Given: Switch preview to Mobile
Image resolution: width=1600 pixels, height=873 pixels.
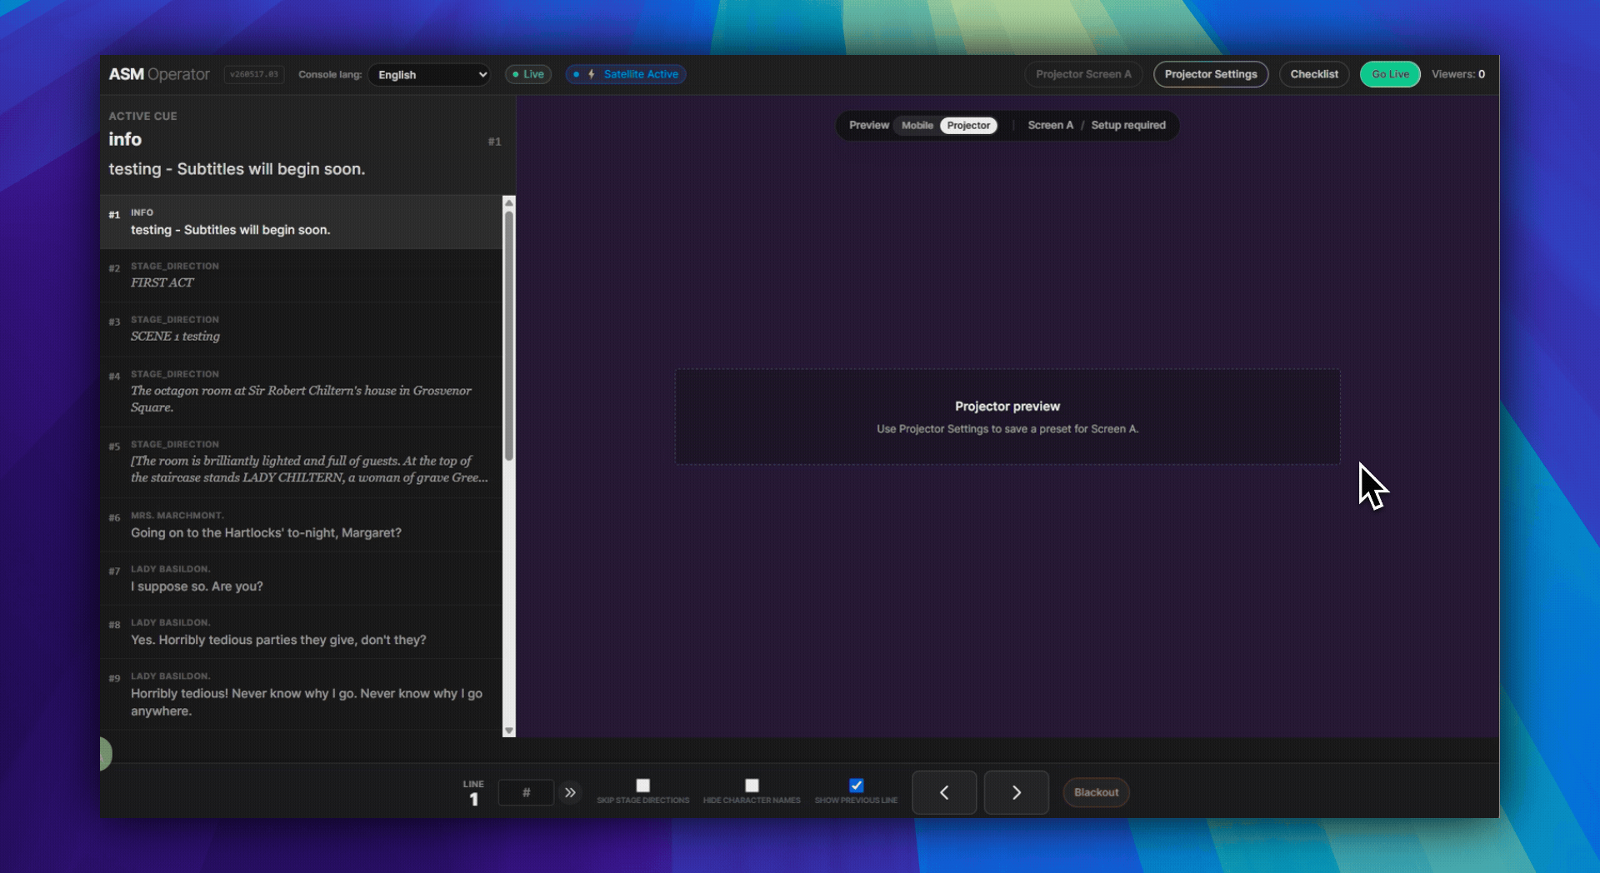Looking at the screenshot, I should click(917, 126).
